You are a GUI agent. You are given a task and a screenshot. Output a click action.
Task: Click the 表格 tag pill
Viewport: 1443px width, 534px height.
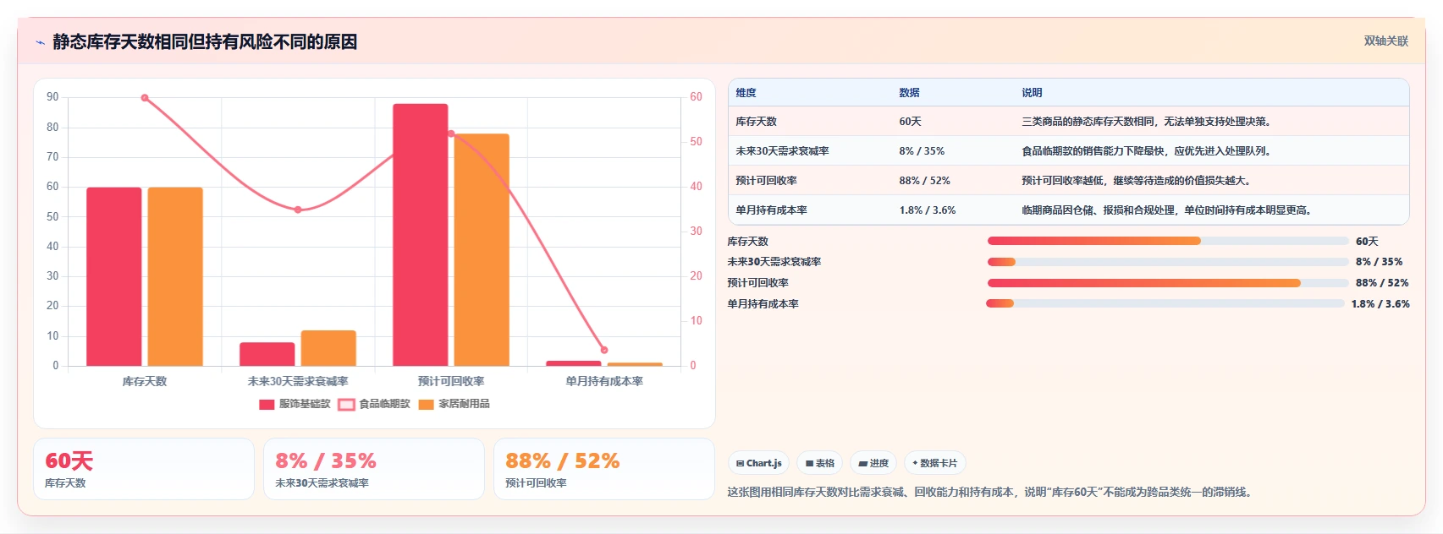(819, 463)
